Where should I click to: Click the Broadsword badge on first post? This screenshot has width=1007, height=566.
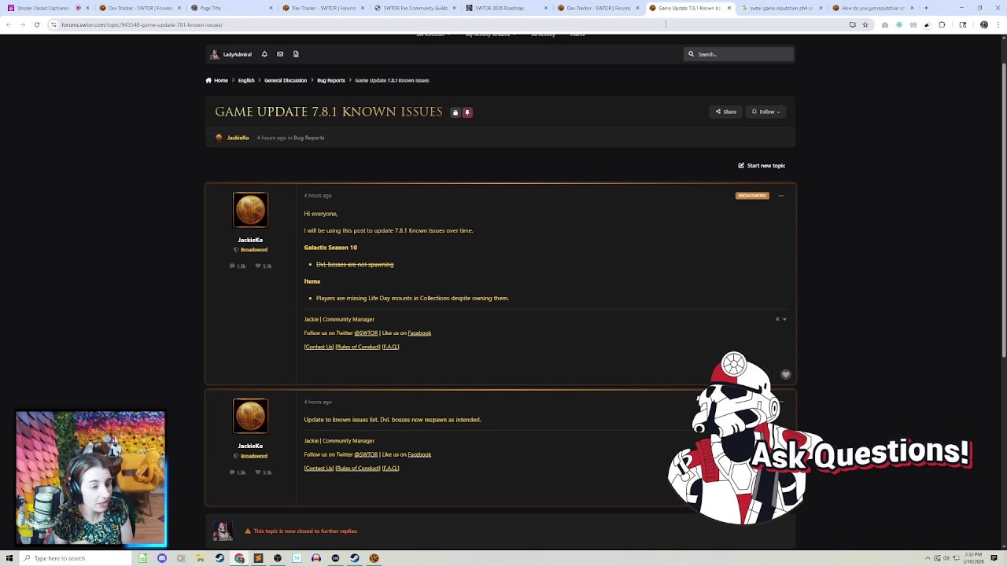(x=752, y=196)
